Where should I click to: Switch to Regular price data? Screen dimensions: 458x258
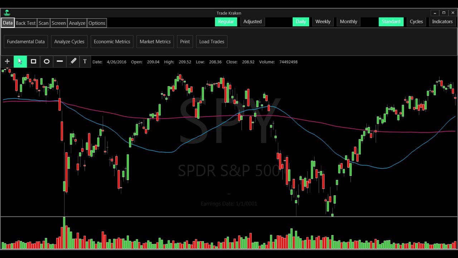226,21
